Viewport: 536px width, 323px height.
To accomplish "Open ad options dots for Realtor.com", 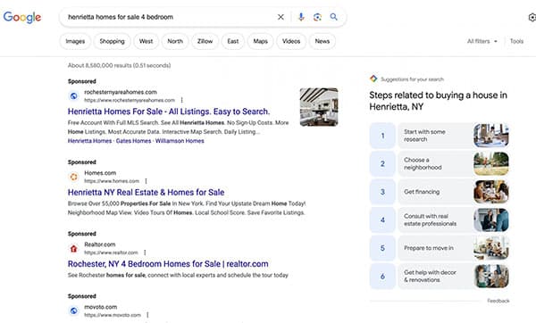I will (x=145, y=253).
